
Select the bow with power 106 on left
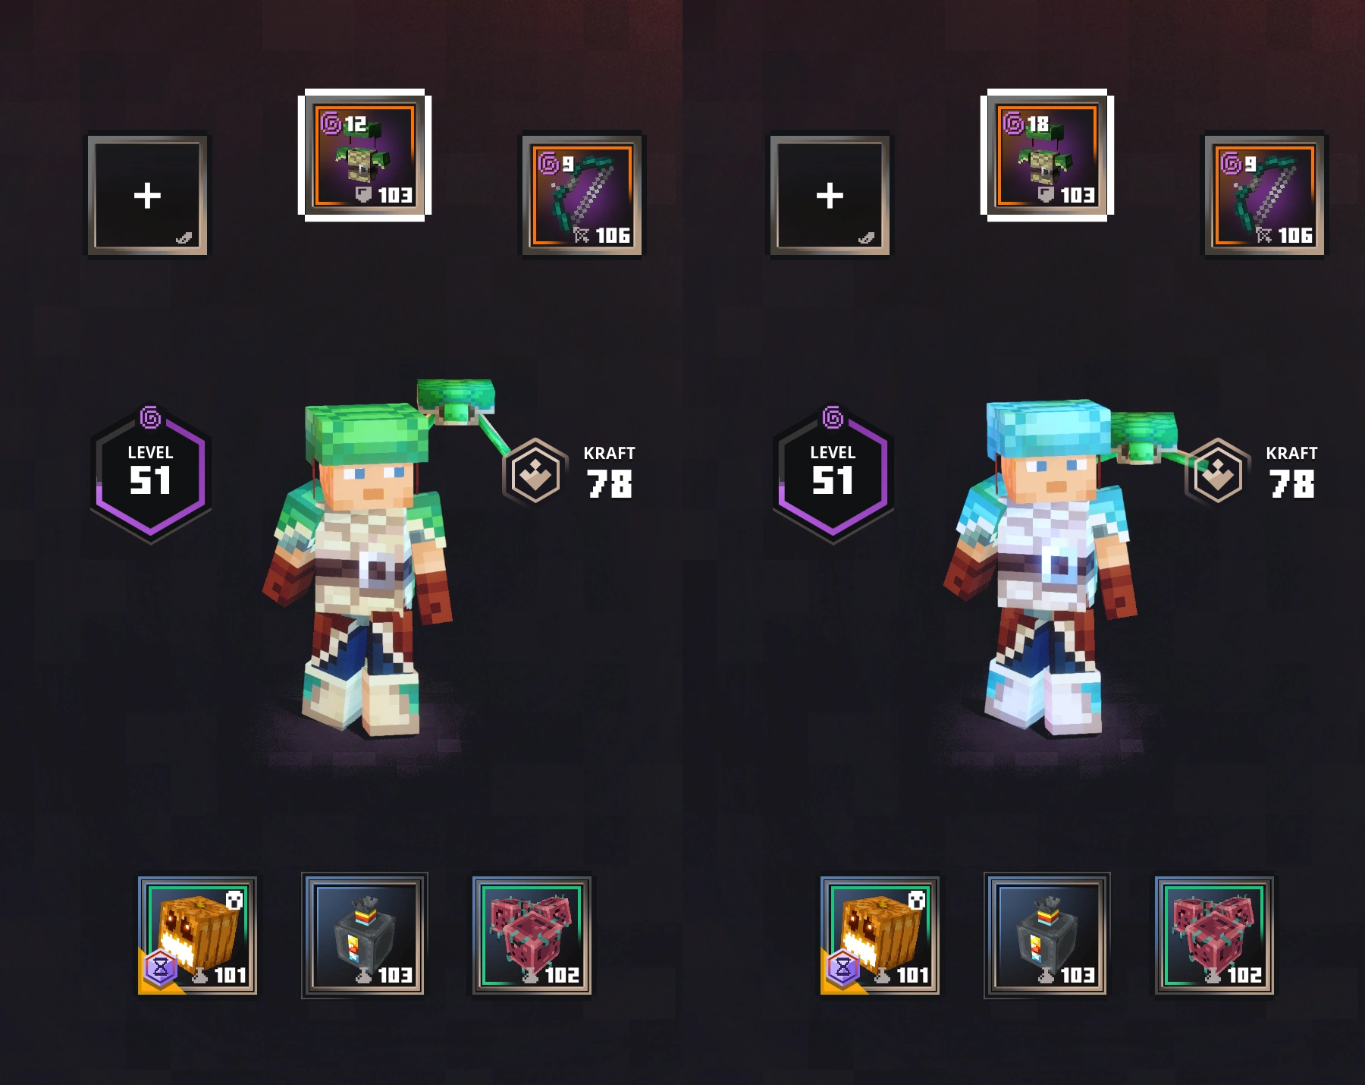pos(582,196)
